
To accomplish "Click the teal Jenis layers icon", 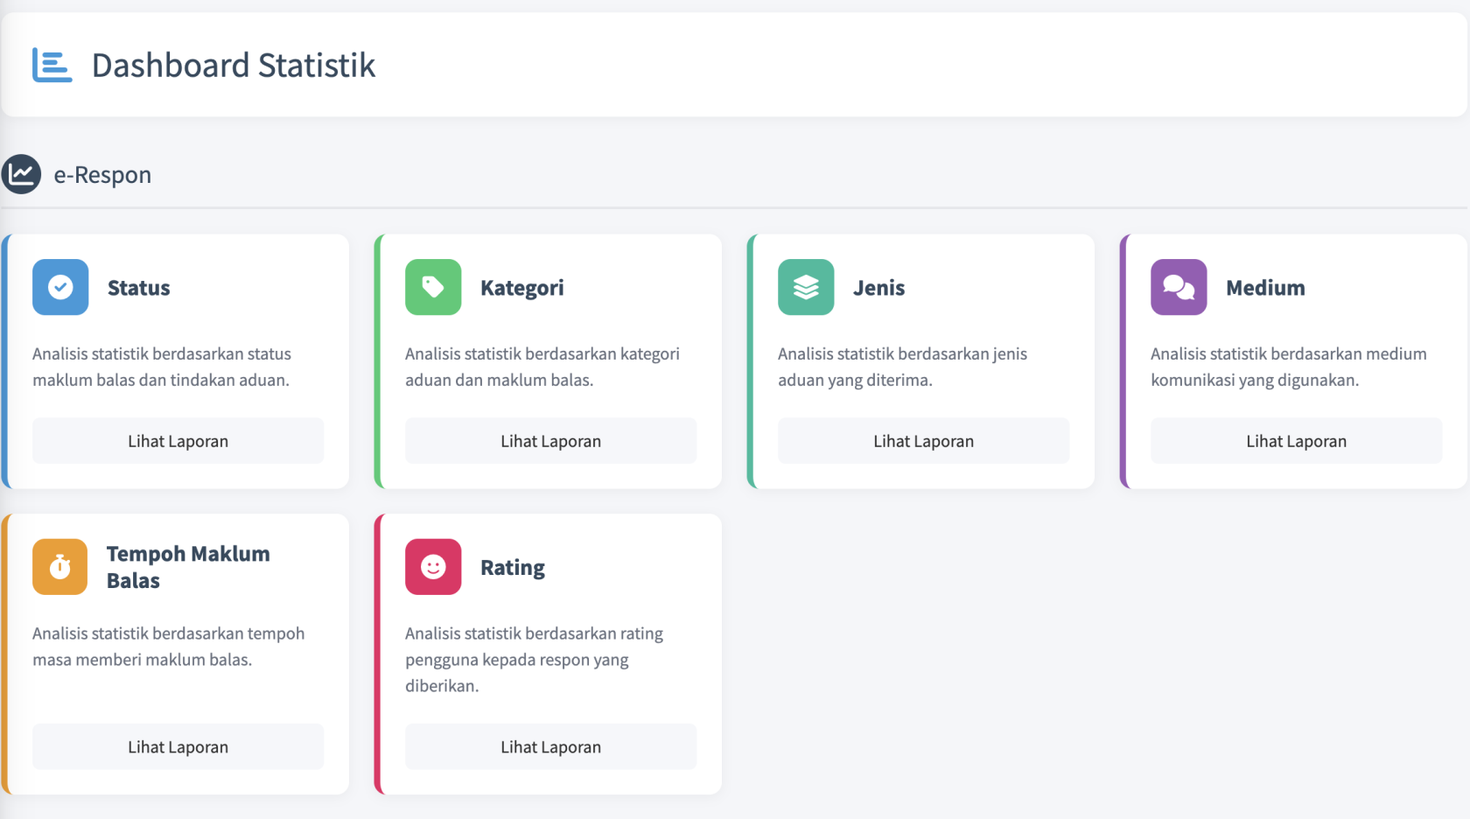I will 806,287.
